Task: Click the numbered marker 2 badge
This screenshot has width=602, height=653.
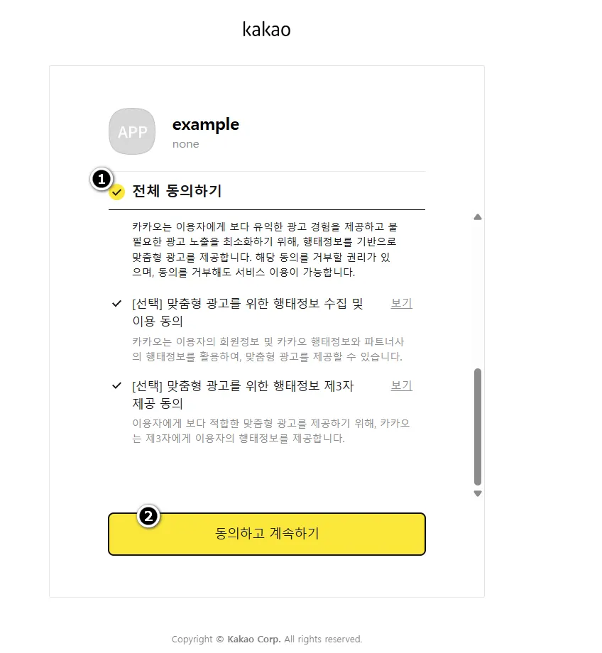Action: point(148,517)
